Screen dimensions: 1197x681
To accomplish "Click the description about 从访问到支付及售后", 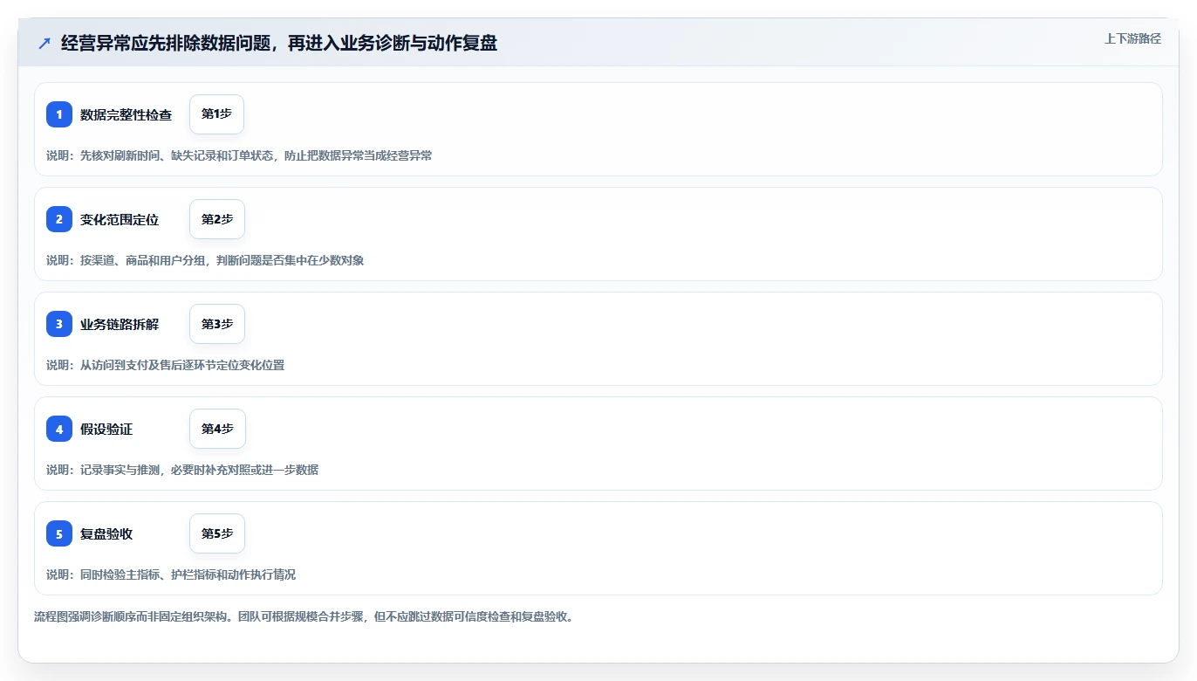I will (x=165, y=365).
